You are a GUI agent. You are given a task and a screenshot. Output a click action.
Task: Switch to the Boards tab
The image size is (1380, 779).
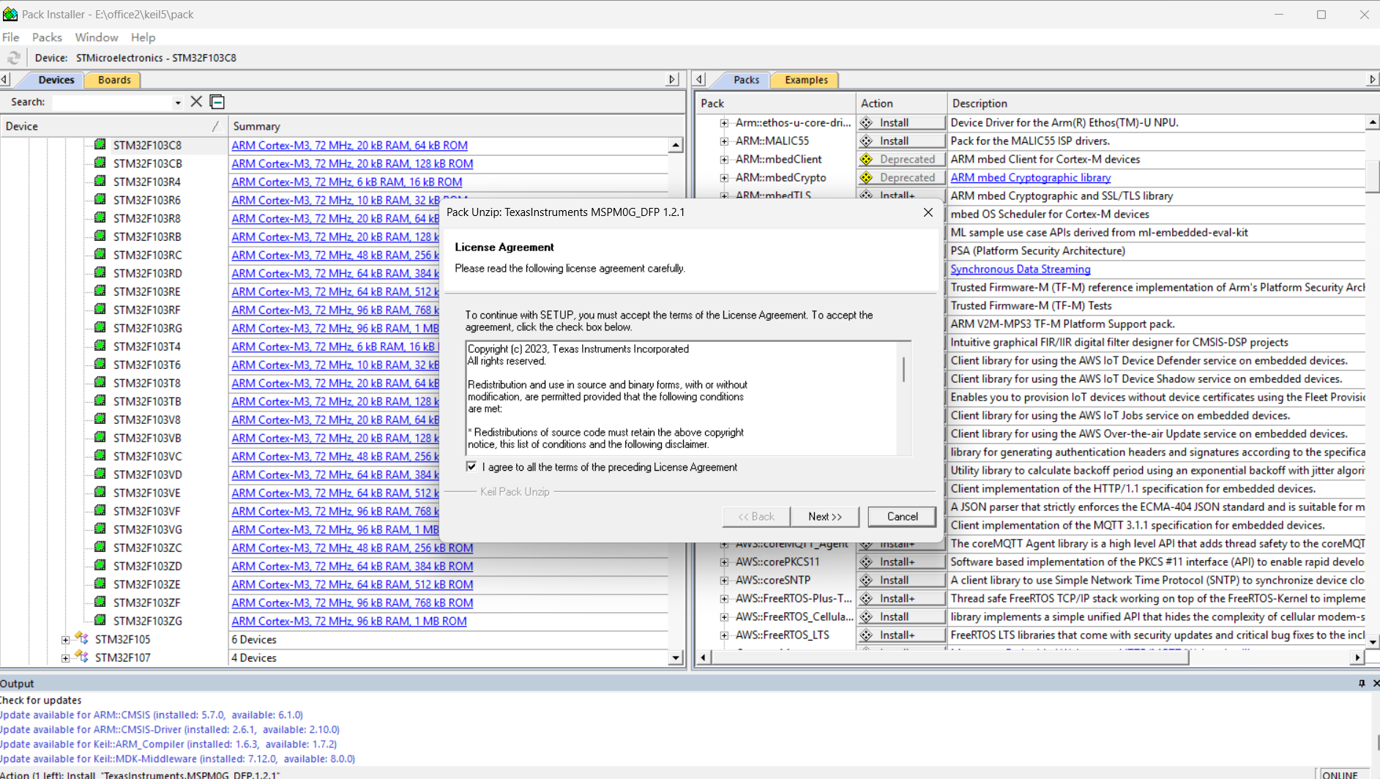(114, 80)
